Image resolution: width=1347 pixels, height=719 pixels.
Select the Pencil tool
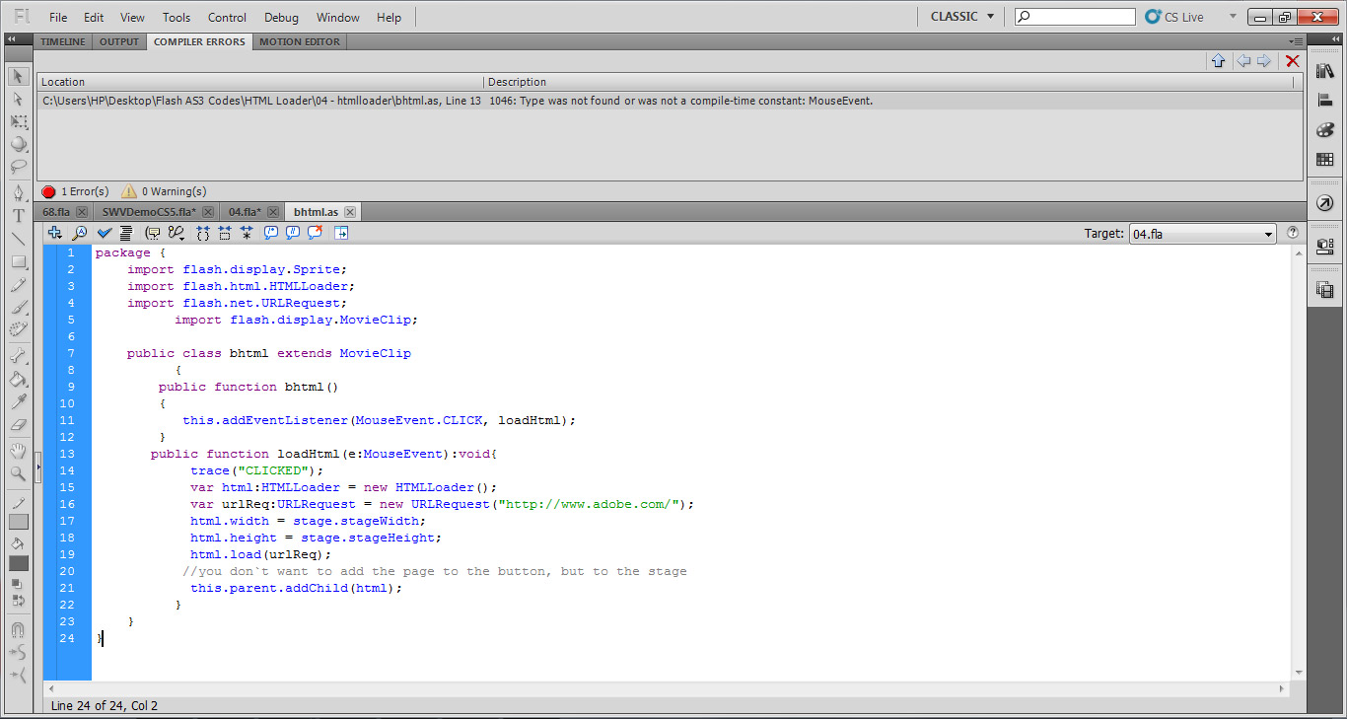point(19,285)
